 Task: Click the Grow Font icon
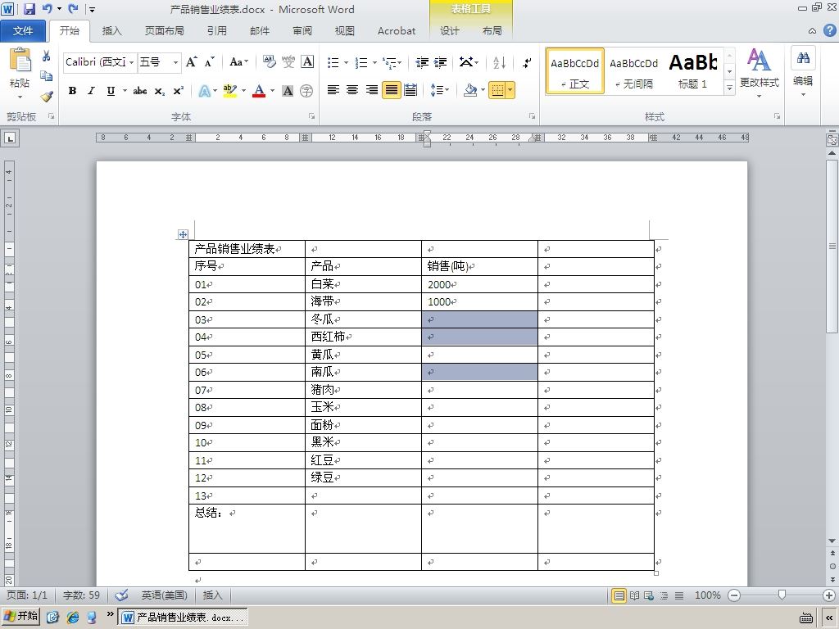tap(191, 62)
